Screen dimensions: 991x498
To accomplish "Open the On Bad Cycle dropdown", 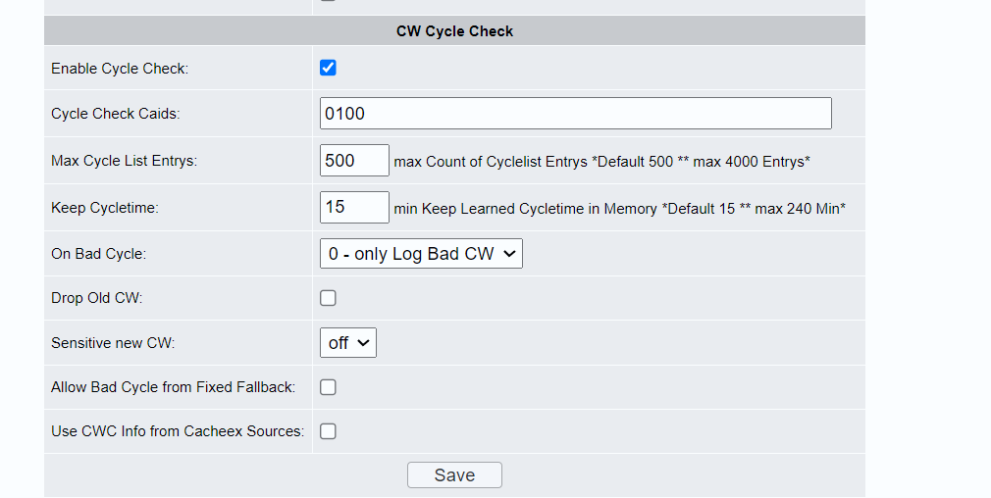I will click(x=421, y=253).
